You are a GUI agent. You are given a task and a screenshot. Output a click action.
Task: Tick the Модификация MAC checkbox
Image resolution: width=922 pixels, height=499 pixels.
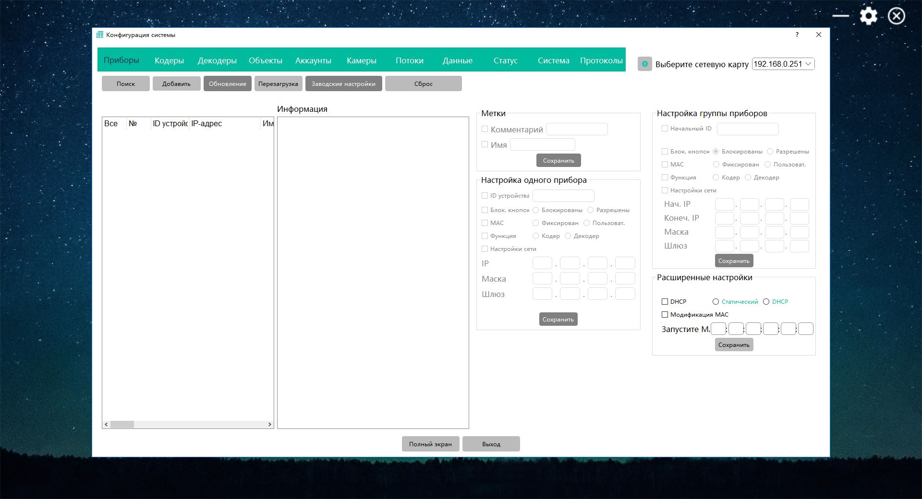(x=665, y=315)
